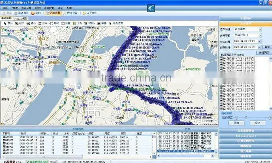272x163 pixels.
Task: Open the vehicle group (选择车组) dropdown
Action: coord(260,29)
